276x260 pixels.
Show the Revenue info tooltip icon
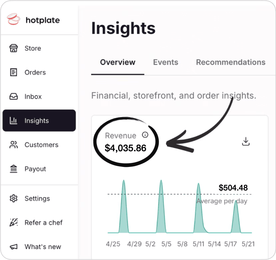click(145, 135)
